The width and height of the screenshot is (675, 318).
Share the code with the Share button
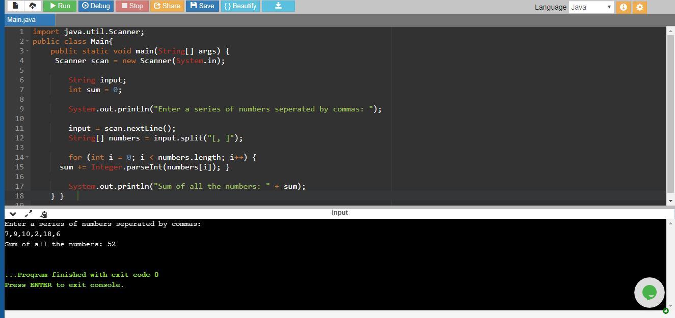[x=167, y=6]
